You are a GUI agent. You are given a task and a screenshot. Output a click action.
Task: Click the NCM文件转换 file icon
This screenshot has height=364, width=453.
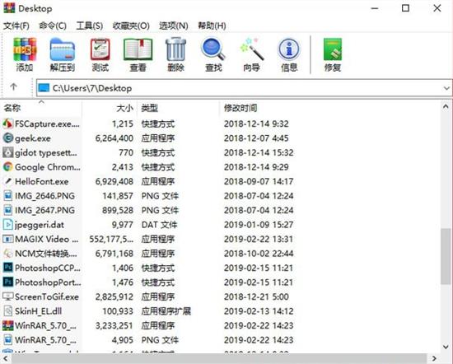click(x=7, y=254)
